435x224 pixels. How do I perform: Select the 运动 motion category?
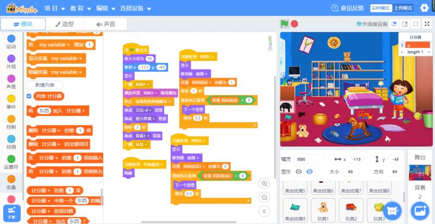point(11,42)
